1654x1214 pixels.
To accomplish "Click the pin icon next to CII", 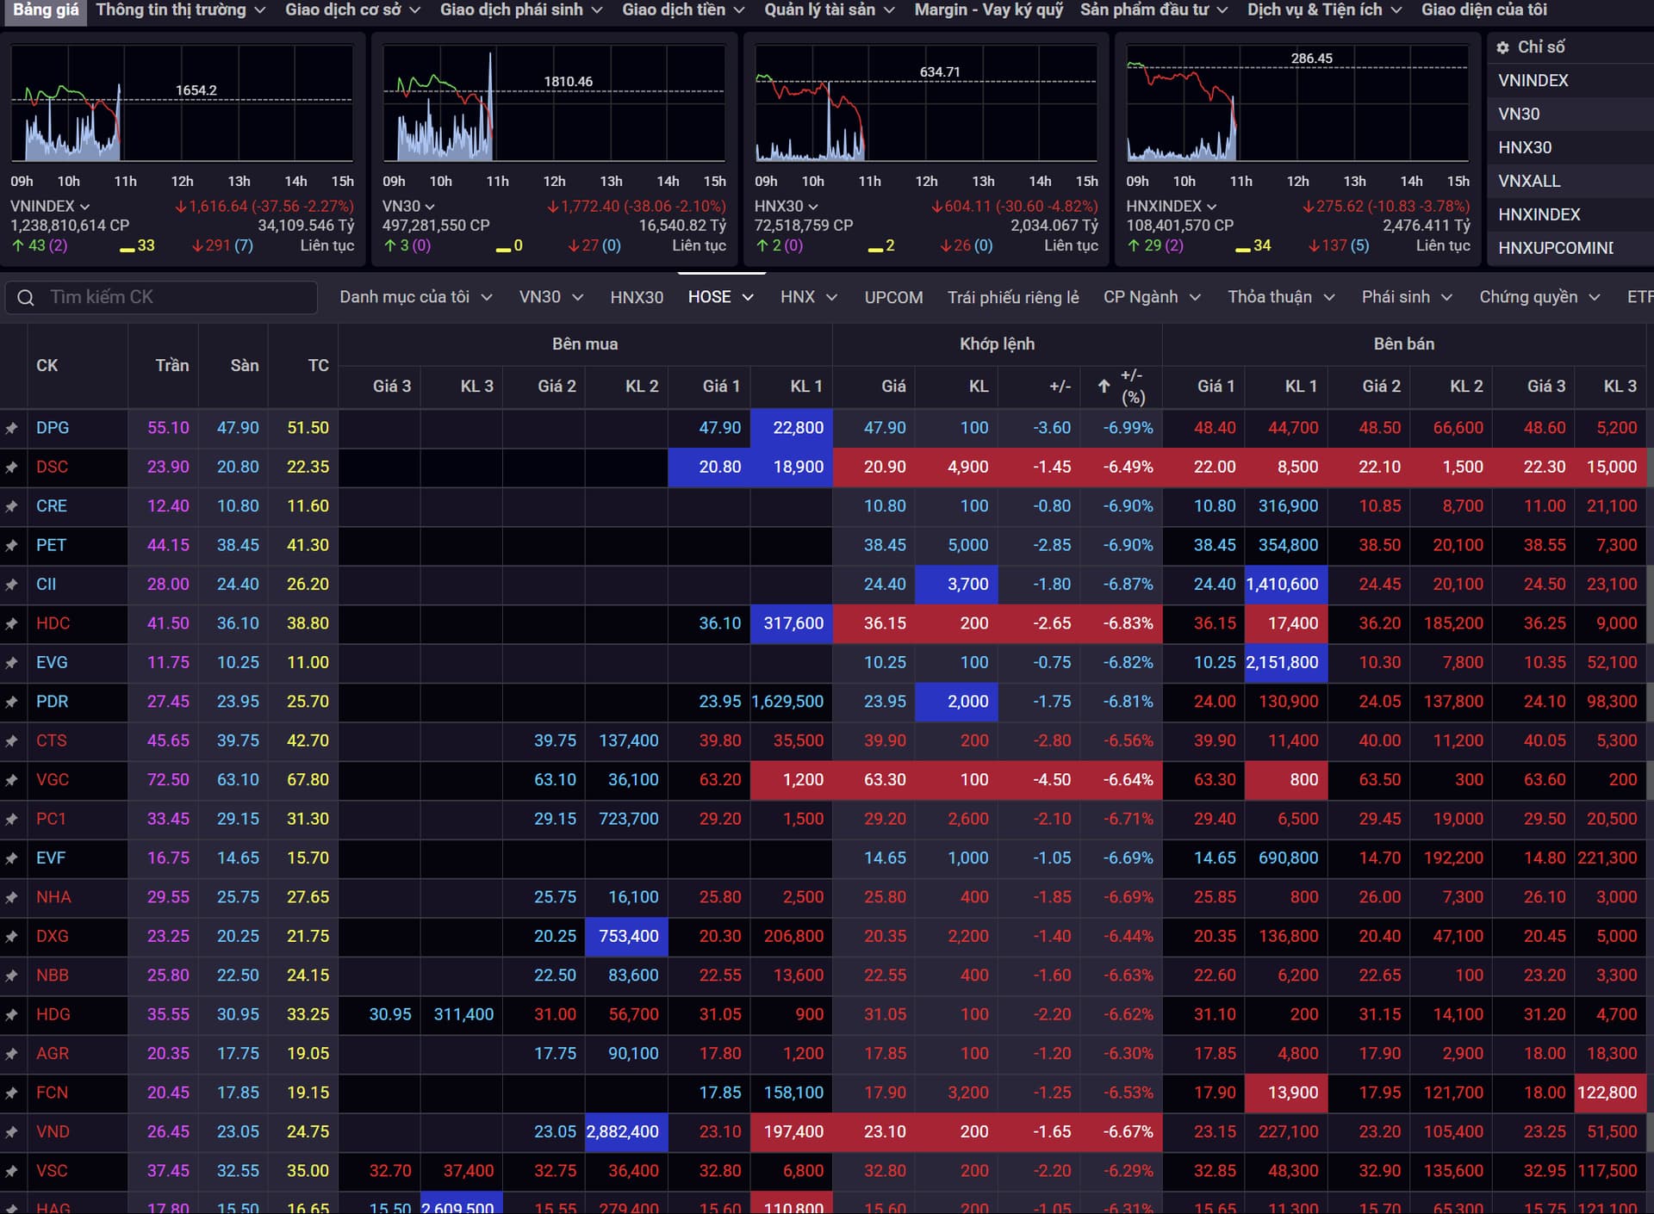I will (x=12, y=585).
